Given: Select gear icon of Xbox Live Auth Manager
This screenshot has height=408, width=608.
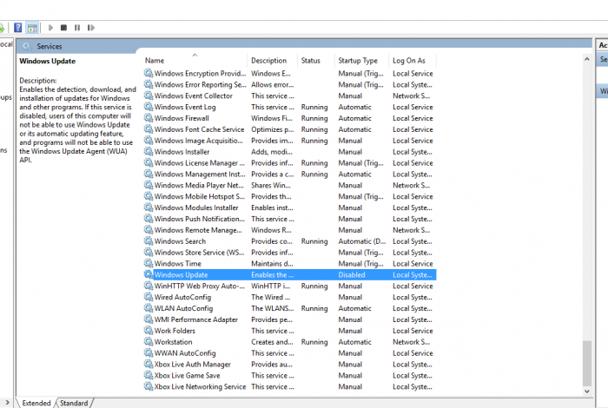Looking at the screenshot, I should click(149, 365).
